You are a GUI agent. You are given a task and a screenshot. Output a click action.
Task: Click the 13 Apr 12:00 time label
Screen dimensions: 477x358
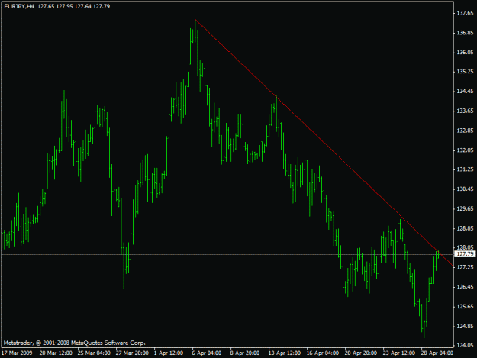click(285, 353)
